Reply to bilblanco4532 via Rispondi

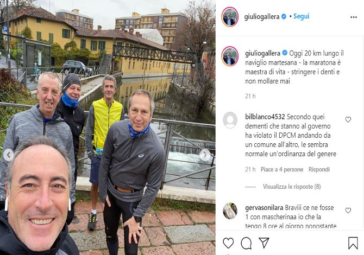click(x=319, y=169)
